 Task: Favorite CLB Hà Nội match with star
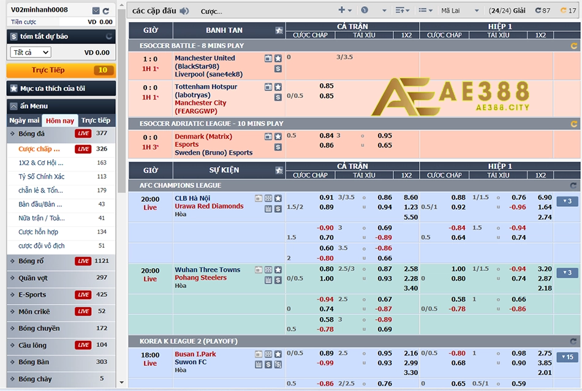coord(278,198)
